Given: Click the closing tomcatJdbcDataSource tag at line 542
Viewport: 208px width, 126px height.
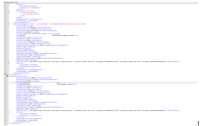Looking at the screenshot, I should (22, 22).
